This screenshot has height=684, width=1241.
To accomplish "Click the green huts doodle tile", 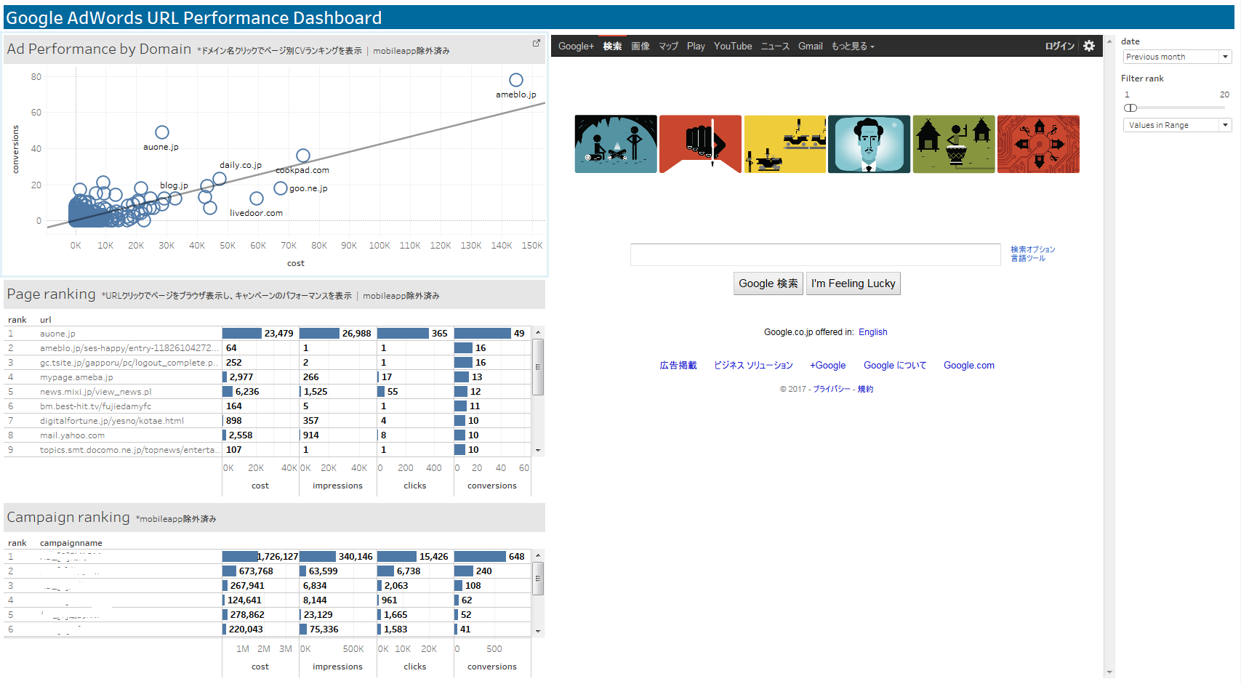I will 954,144.
